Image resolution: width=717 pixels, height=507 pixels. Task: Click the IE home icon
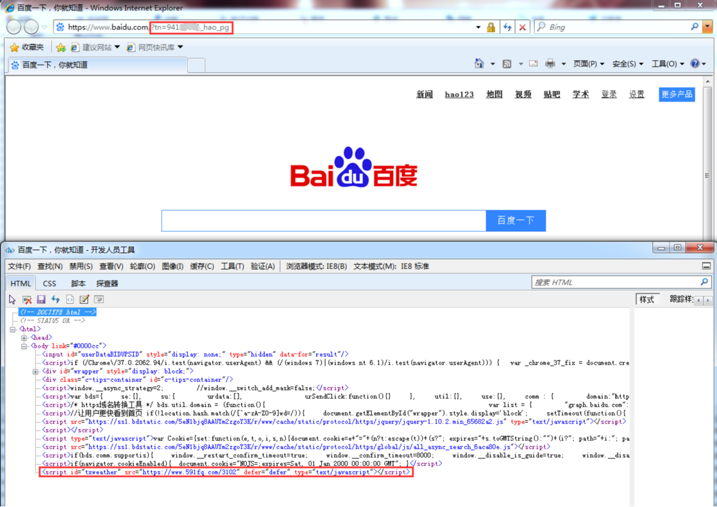pos(479,64)
